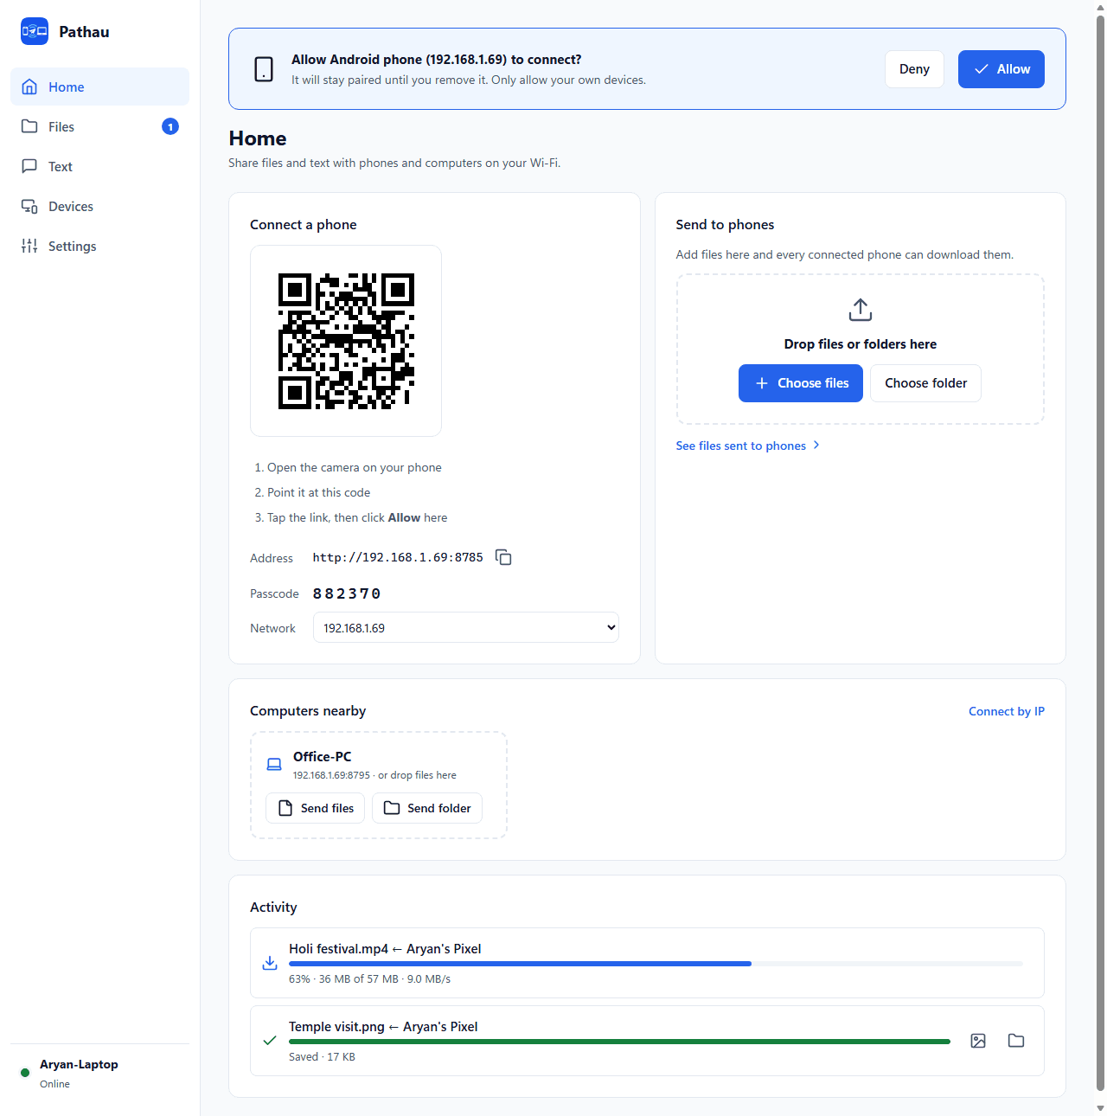Click the Files unread badge showing 1
The width and height of the screenshot is (1107, 1116).
pyautogui.click(x=170, y=126)
